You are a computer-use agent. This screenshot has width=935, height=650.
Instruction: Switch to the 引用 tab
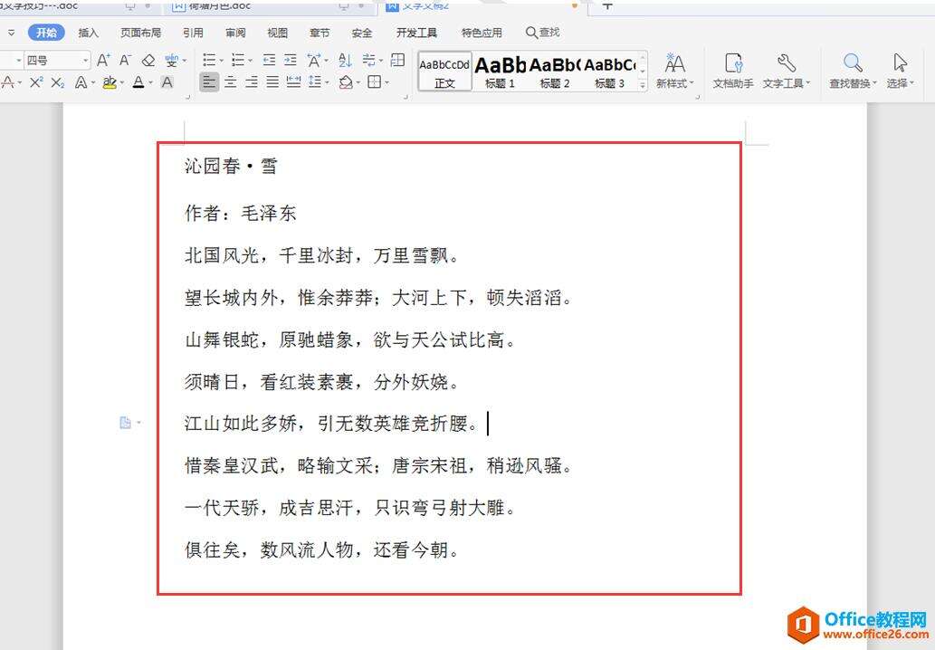tap(193, 33)
